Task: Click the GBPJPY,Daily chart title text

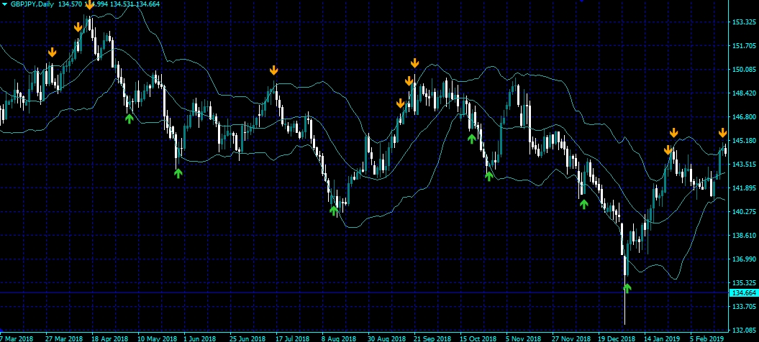Action: (x=32, y=4)
